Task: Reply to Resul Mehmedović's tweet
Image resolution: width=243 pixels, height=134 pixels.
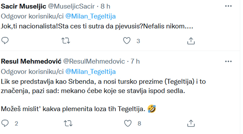Action: pos(5,123)
